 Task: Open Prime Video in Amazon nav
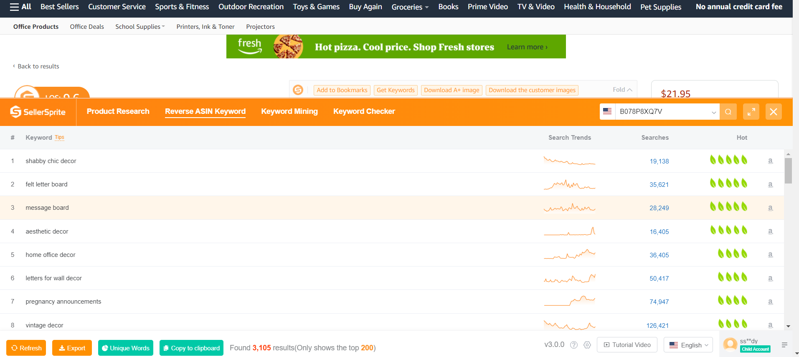487,7
